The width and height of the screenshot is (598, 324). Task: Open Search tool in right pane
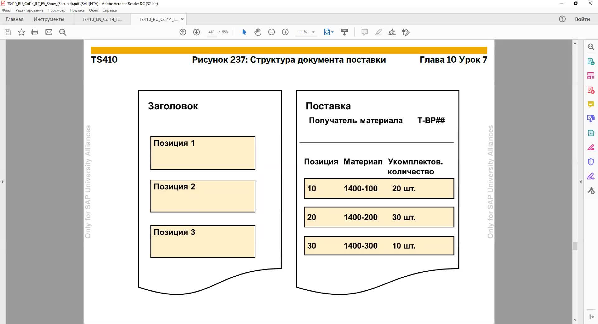click(x=591, y=47)
